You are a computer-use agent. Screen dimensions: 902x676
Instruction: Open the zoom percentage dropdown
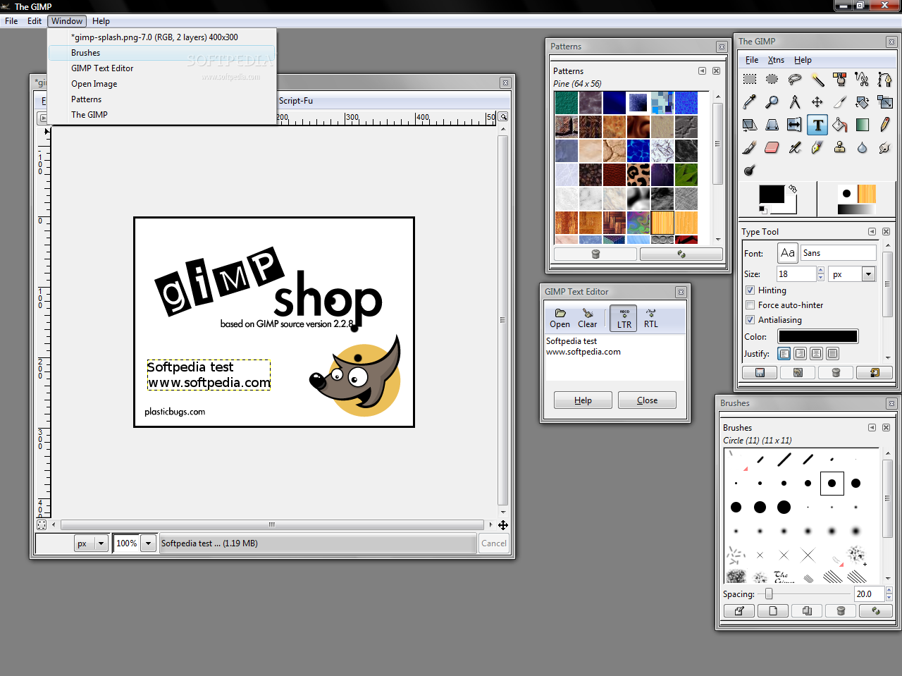(148, 543)
